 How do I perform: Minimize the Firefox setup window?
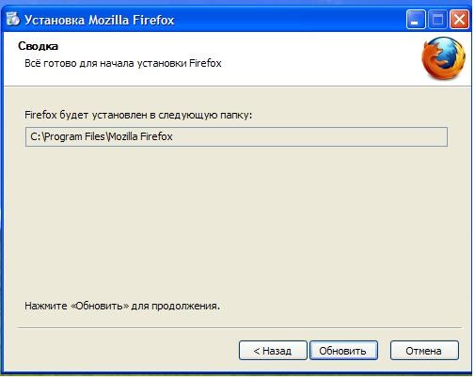416,20
